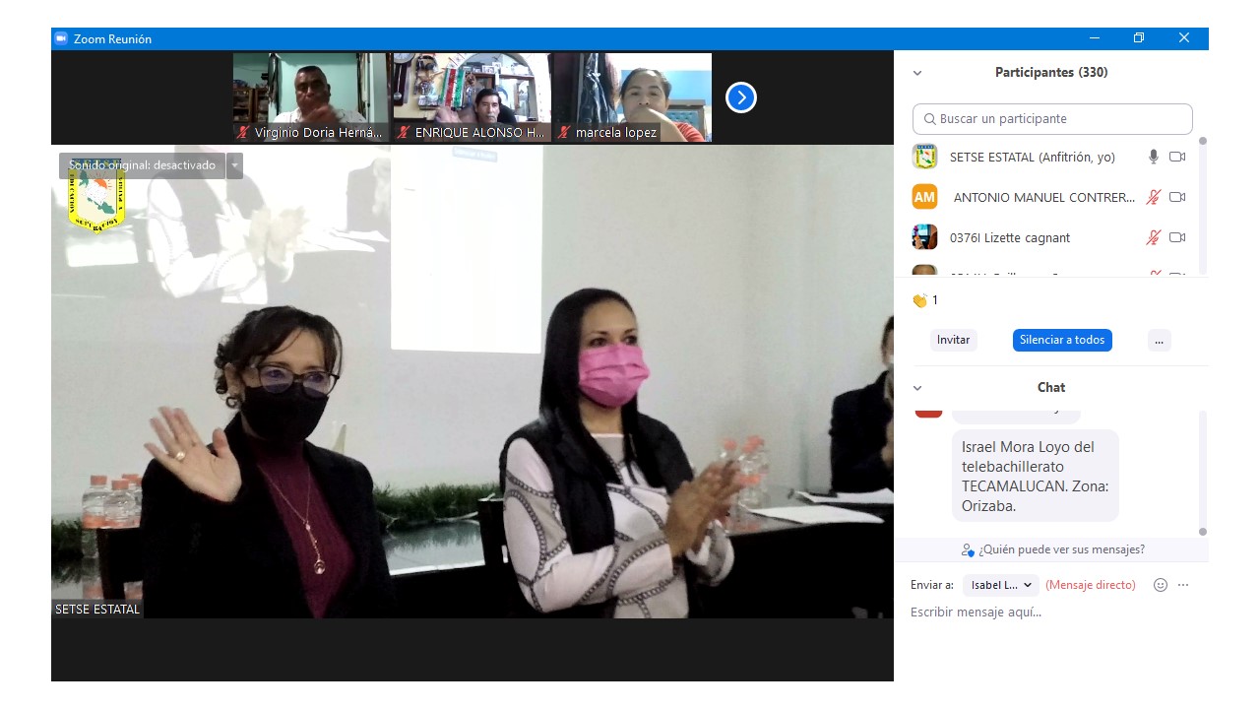This screenshot has height=709, width=1260.
Task: Click the Buscar un participante search field
Action: tap(1052, 119)
